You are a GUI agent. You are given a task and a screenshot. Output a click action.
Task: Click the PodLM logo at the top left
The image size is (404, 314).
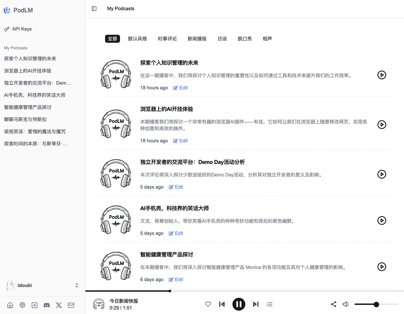tap(18, 10)
